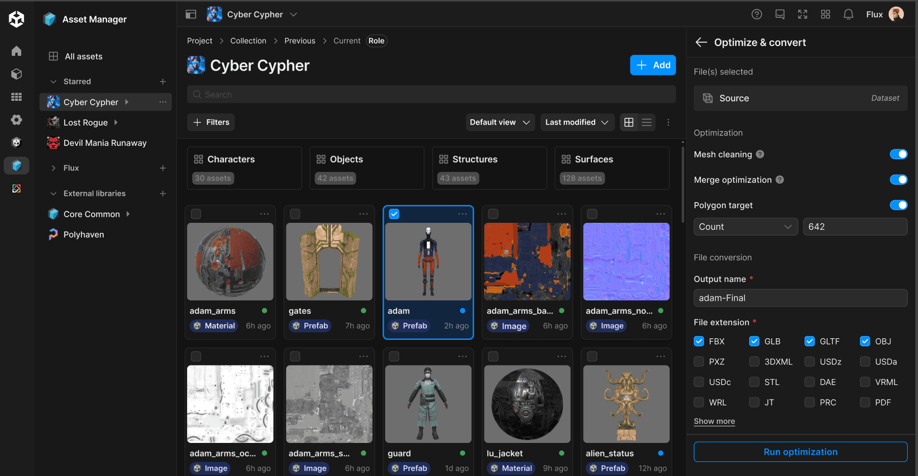Image resolution: width=918 pixels, height=476 pixels.
Task: Open the guard prefab thumbnail
Action: point(428,404)
